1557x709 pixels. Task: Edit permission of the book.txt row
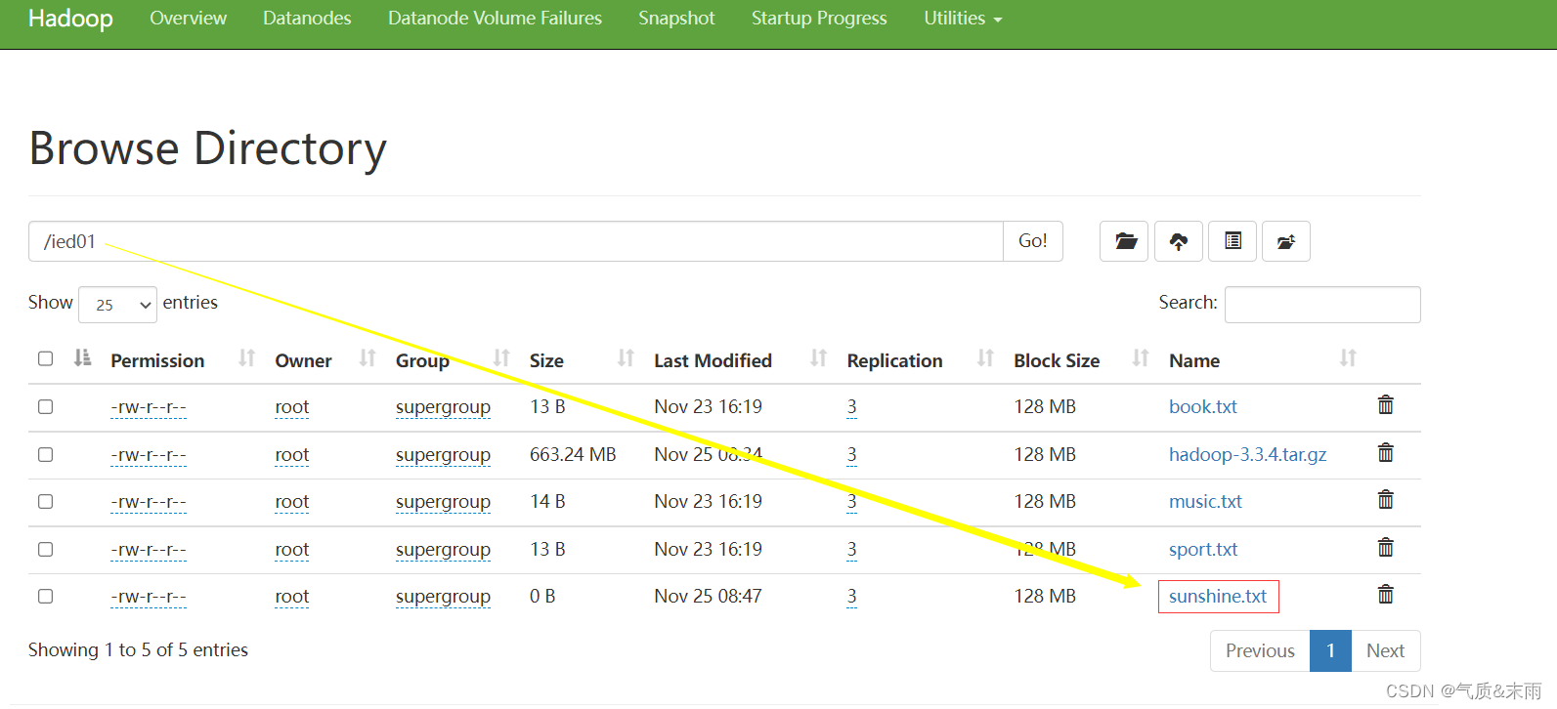pos(149,407)
